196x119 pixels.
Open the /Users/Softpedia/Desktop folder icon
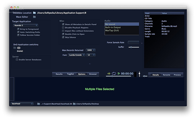pyautogui.click(x=74, y=104)
